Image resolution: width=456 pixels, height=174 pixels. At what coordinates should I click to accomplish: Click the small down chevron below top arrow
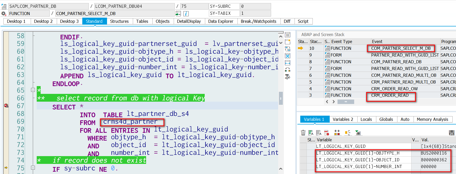click(281, 43)
